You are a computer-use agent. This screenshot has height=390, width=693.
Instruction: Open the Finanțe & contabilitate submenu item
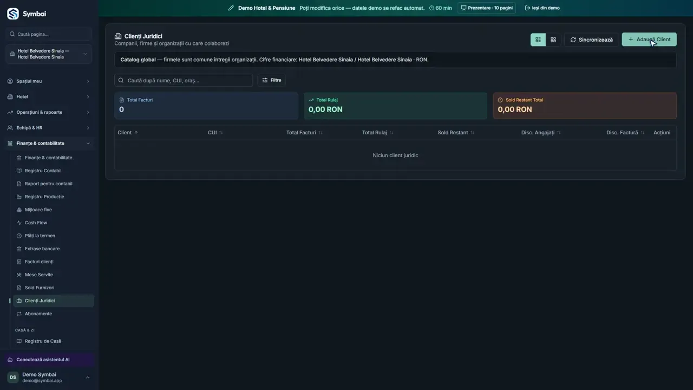click(53, 158)
